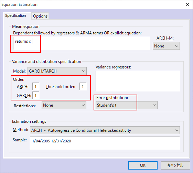Click the Threshold order field
The height and width of the screenshot is (173, 193).
(x=83, y=86)
